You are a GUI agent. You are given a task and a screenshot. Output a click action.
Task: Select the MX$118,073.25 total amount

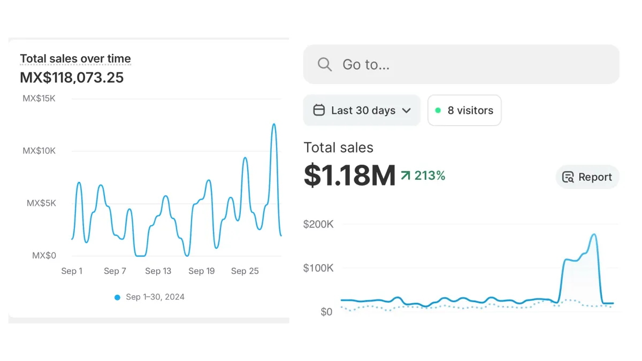[72, 78]
